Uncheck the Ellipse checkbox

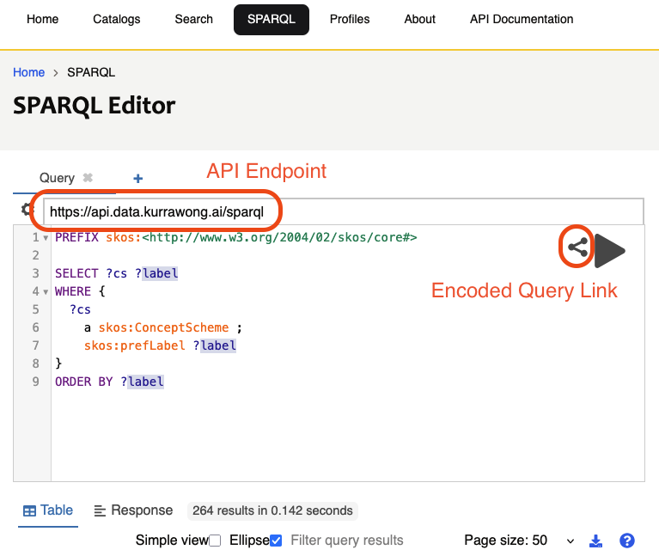pyautogui.click(x=276, y=541)
